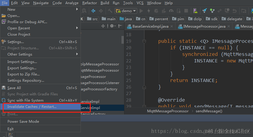Screen dimensions: 253x137
Task: Open the File menu
Action: point(4,3)
